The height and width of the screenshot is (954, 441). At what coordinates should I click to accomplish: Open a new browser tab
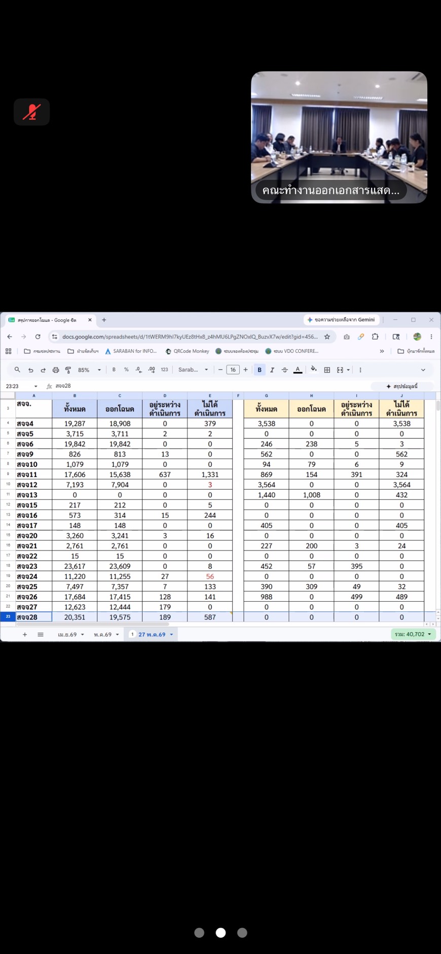click(104, 320)
